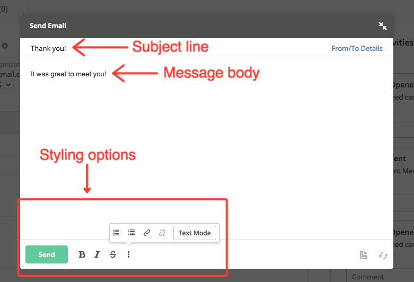The height and width of the screenshot is (282, 414).
Task: Remove link using the unlink icon
Action: (162, 233)
